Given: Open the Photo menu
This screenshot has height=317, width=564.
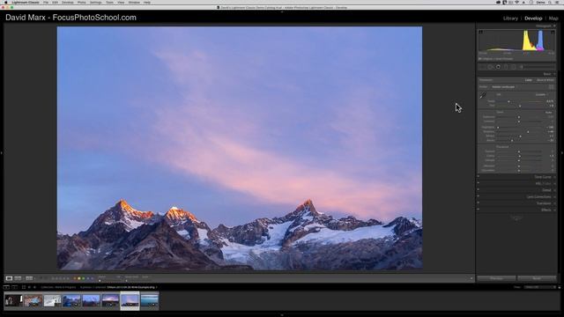Looking at the screenshot, I should [82, 2].
